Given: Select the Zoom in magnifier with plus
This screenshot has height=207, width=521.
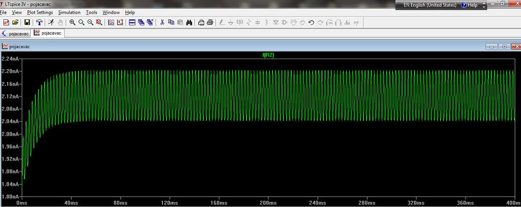Looking at the screenshot, I should [72, 22].
